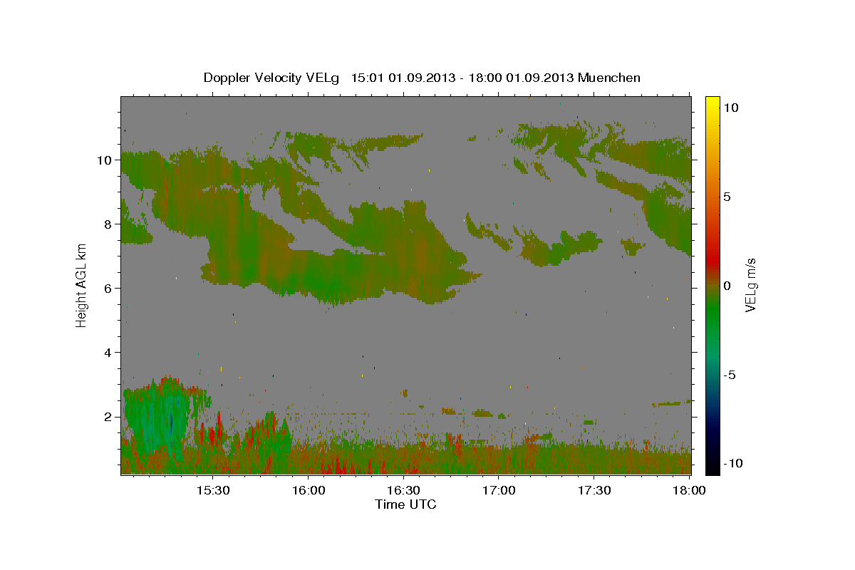Click the 'Time UTC' axis label
This screenshot has width=855, height=570.
point(405,504)
